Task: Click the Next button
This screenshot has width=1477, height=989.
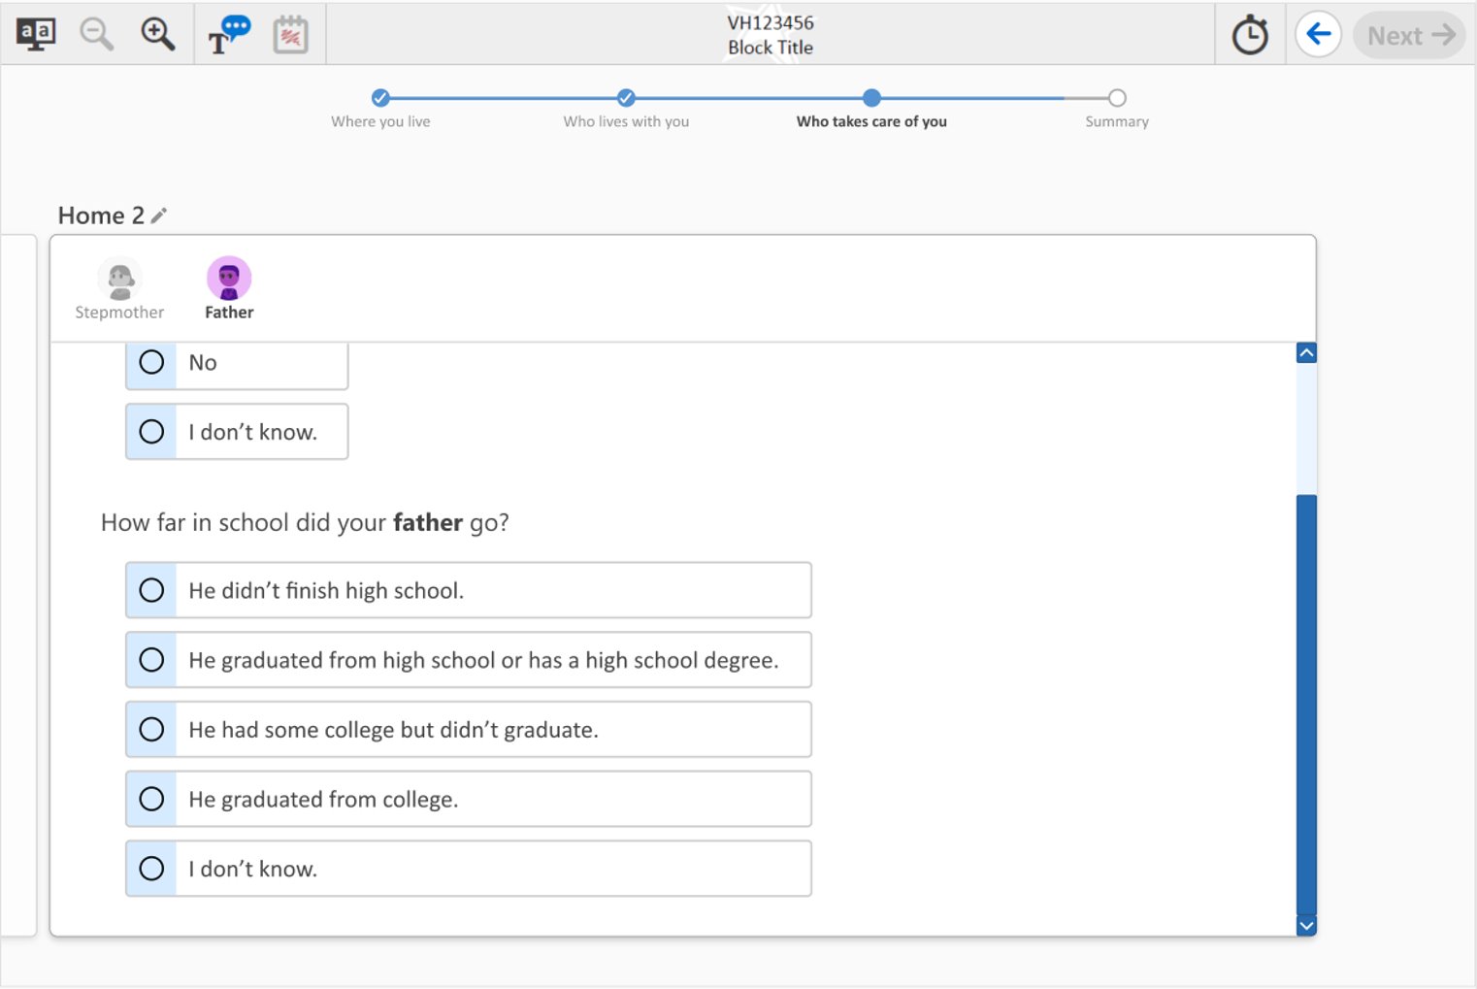Action: tap(1409, 36)
